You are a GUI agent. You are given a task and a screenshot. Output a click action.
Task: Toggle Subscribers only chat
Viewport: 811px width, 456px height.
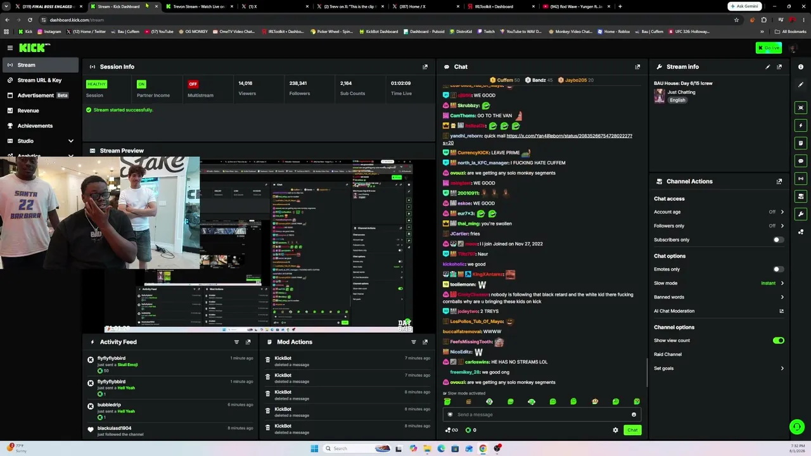[x=778, y=240]
